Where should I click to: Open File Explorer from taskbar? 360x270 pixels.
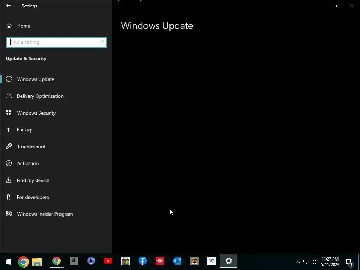pos(37,262)
